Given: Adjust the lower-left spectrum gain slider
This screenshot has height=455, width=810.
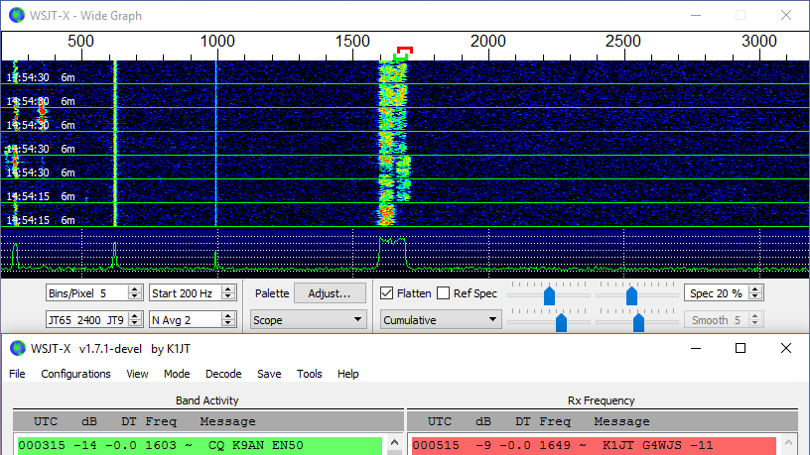Looking at the screenshot, I should point(561,323).
